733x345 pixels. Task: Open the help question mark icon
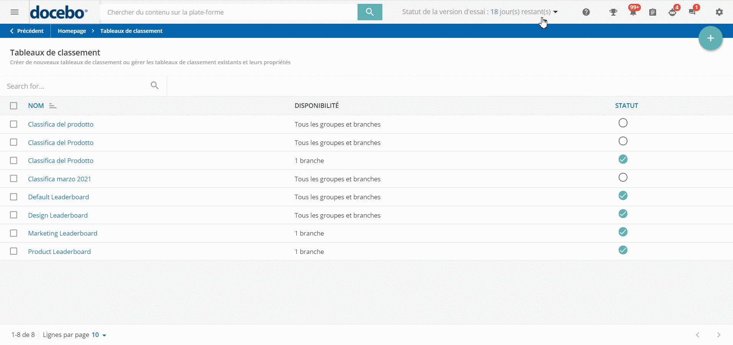pyautogui.click(x=586, y=12)
